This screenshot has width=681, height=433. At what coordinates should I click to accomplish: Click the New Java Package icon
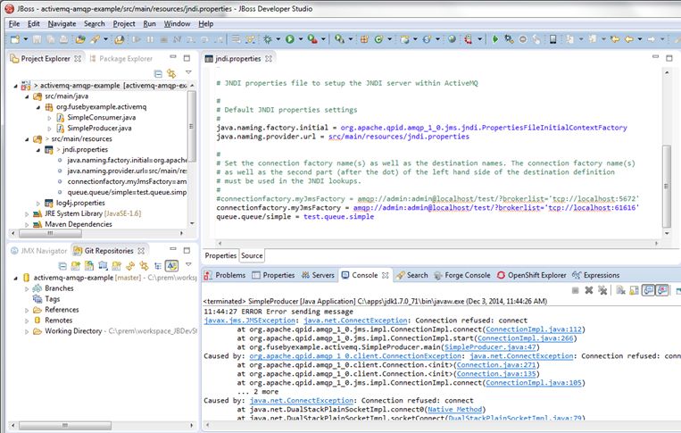point(364,39)
